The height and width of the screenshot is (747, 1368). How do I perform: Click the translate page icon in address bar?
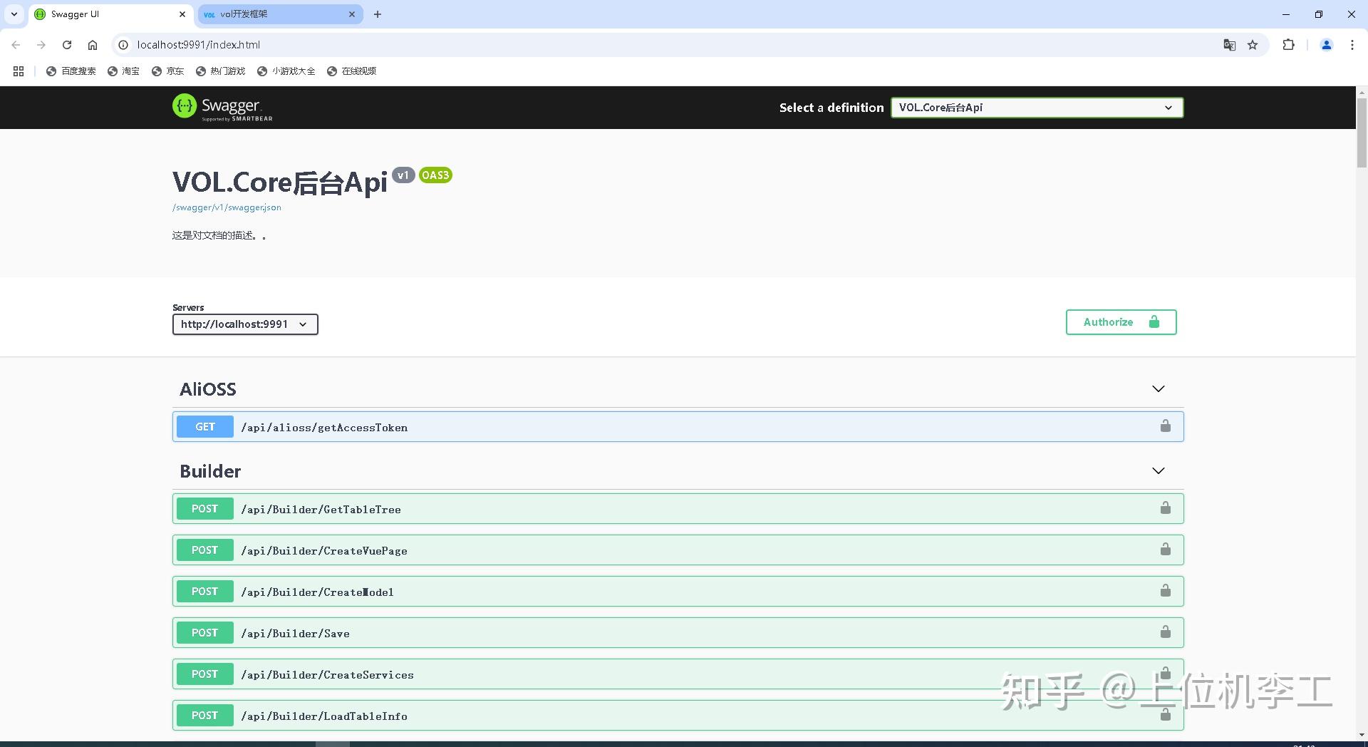click(x=1229, y=44)
